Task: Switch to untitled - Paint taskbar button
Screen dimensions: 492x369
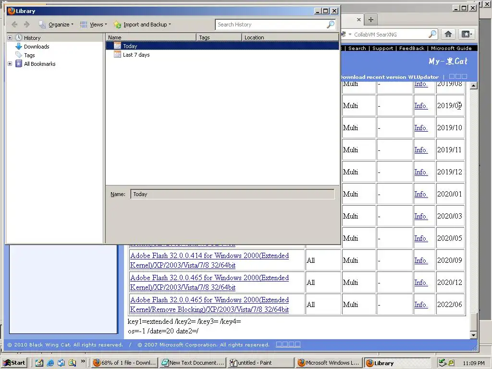Action: point(261,363)
